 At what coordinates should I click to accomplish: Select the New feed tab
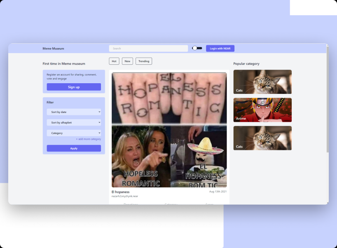(x=127, y=61)
